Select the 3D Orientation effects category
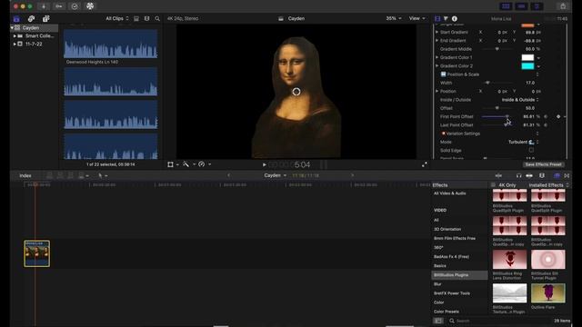582x327 pixels. (x=447, y=229)
